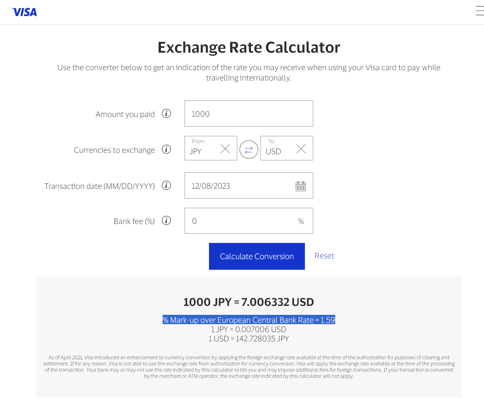Click the Amount you paid field
Image resolution: width=484 pixels, height=405 pixels.
[x=248, y=114]
